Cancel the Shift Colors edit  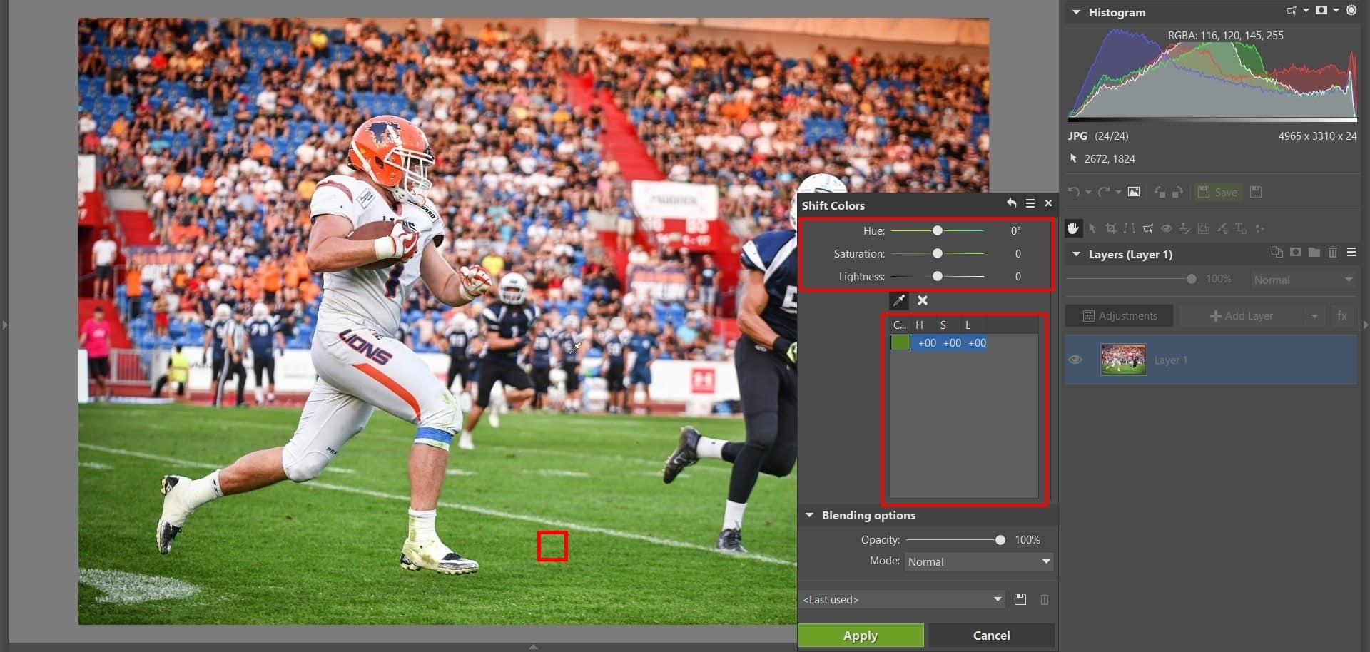pyautogui.click(x=991, y=635)
